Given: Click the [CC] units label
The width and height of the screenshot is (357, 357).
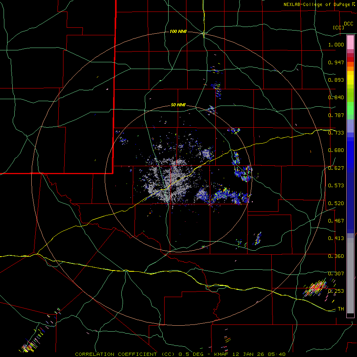Looking at the screenshot, I should (x=338, y=27).
